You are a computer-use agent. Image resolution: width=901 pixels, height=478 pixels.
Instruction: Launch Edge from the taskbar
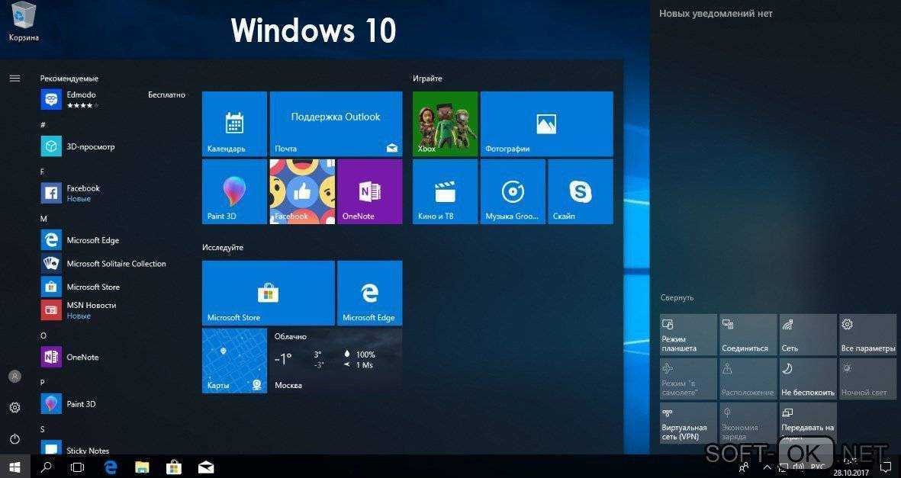tap(110, 467)
